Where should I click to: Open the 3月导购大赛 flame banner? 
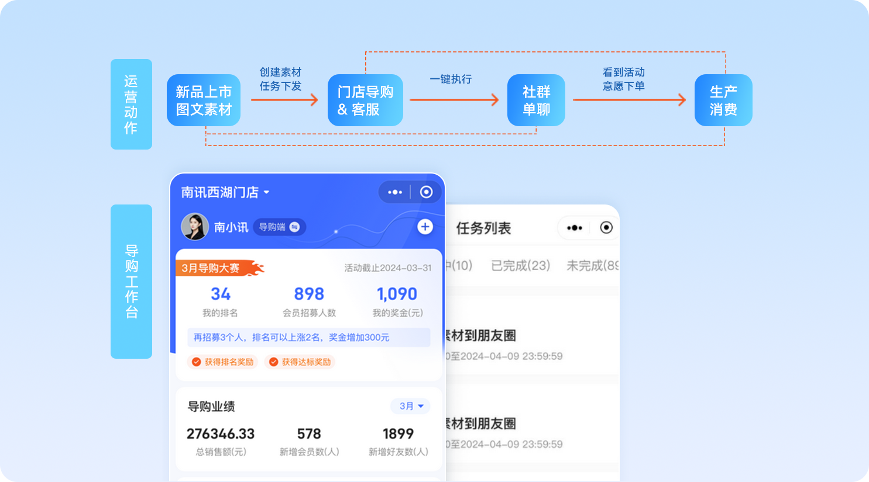pyautogui.click(x=219, y=268)
